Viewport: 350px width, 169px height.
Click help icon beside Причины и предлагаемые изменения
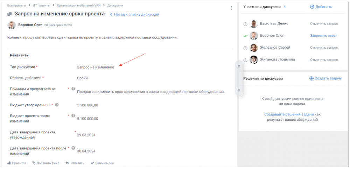(73, 89)
